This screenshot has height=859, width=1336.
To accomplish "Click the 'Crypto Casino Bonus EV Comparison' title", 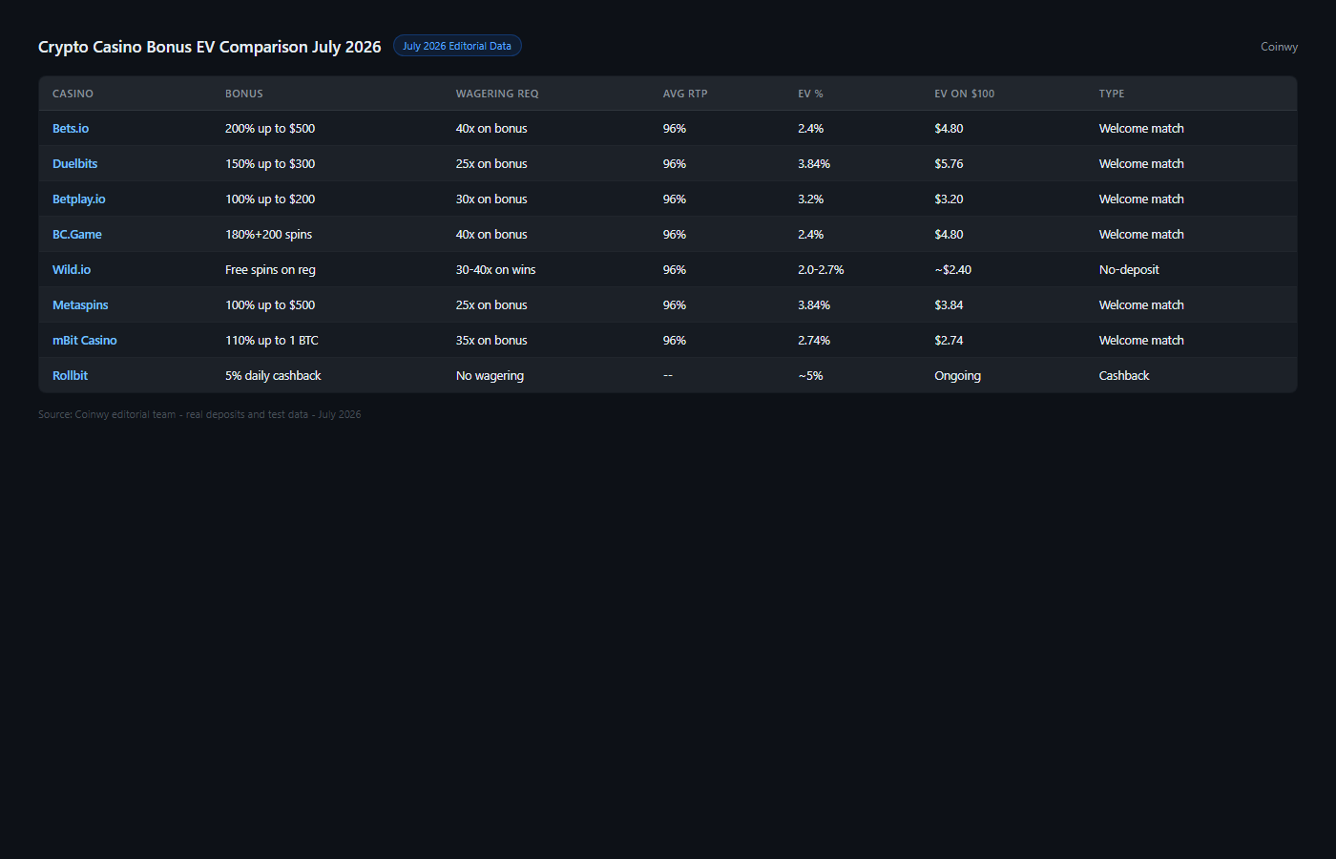I will click(210, 47).
